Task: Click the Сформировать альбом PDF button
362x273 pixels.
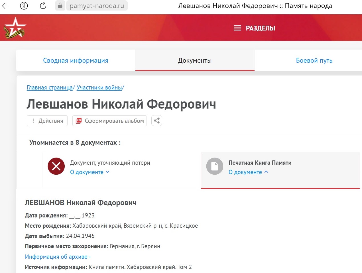Action: pos(109,121)
